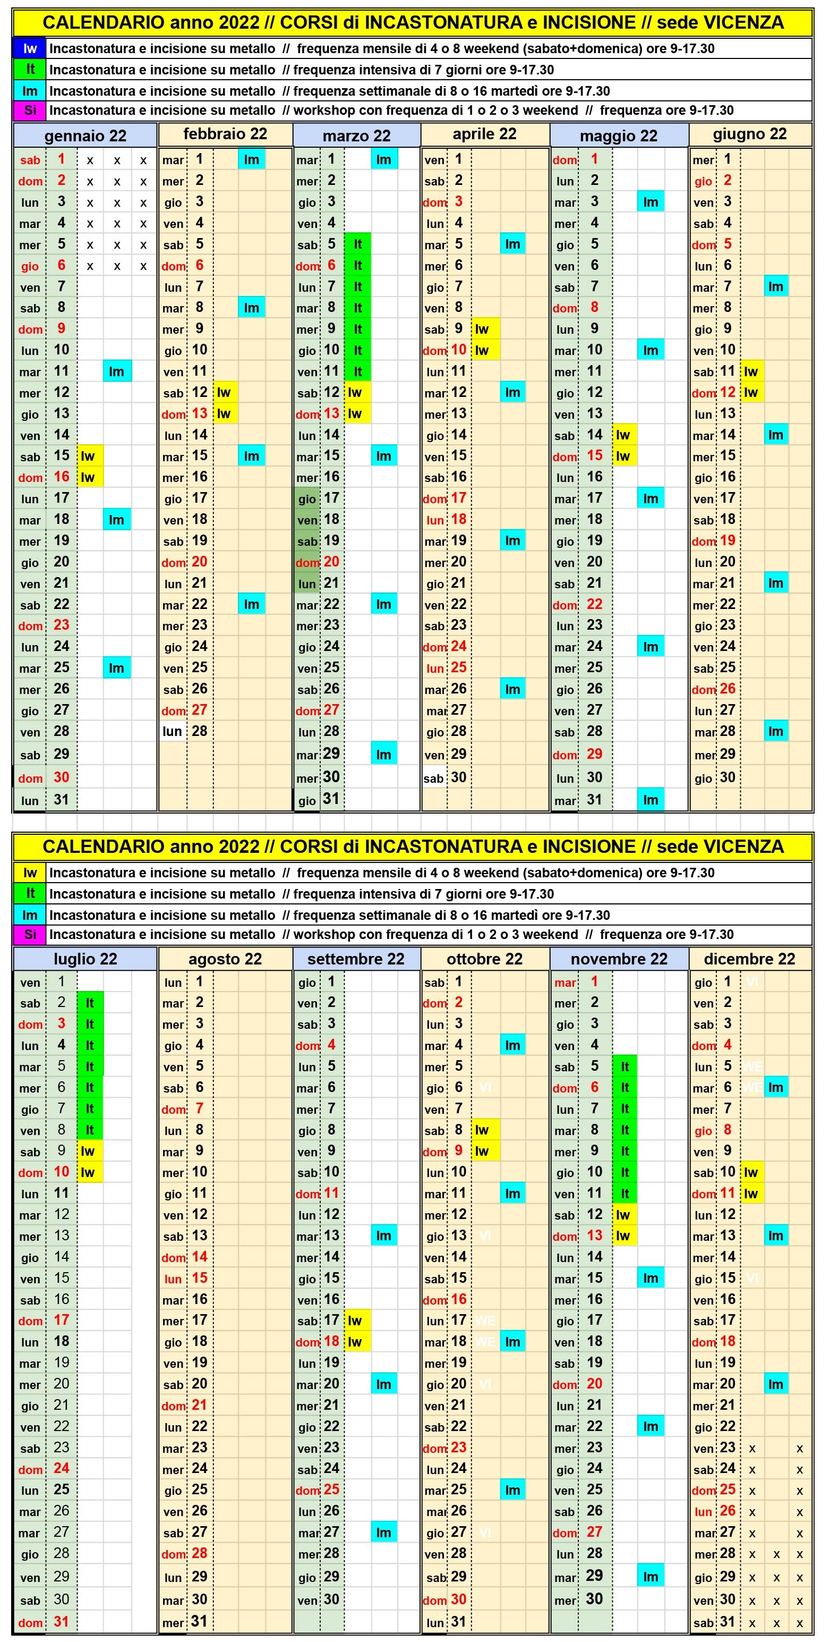Select the giugno 22 month header
The image size is (830, 1642).
tap(750, 134)
